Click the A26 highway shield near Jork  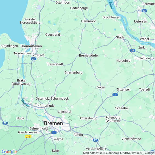coord(133,50)
